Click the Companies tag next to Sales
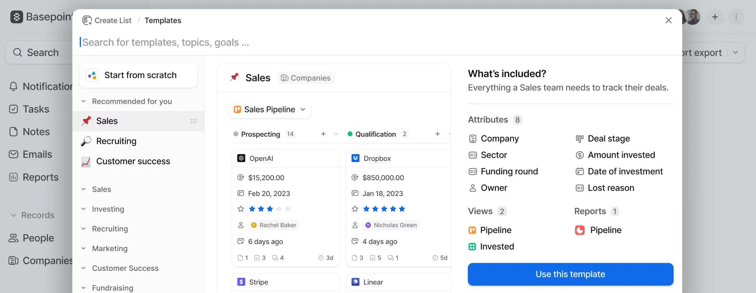This screenshot has width=756, height=293. (306, 78)
